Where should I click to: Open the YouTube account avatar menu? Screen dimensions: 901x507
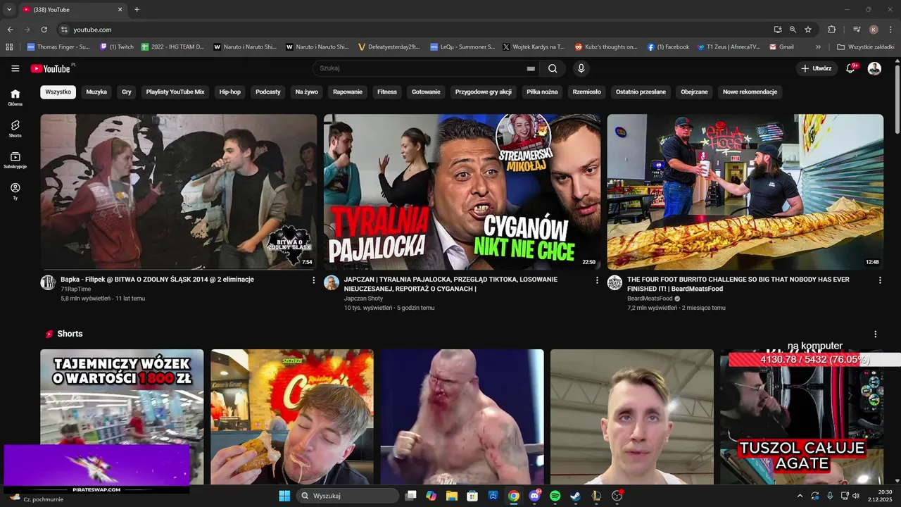(x=874, y=68)
